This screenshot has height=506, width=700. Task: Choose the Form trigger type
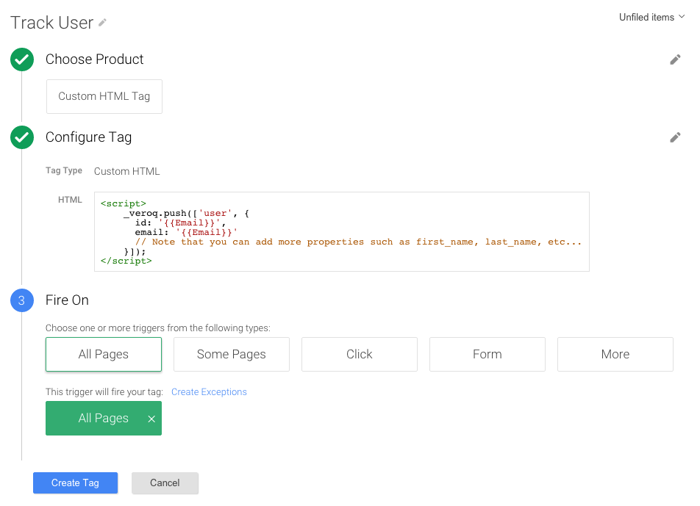click(x=487, y=354)
